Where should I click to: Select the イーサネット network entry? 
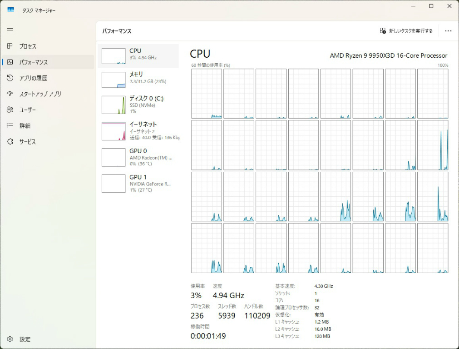(x=138, y=131)
